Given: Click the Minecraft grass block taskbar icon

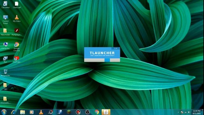Looking at the screenshot, I should coord(69,112).
